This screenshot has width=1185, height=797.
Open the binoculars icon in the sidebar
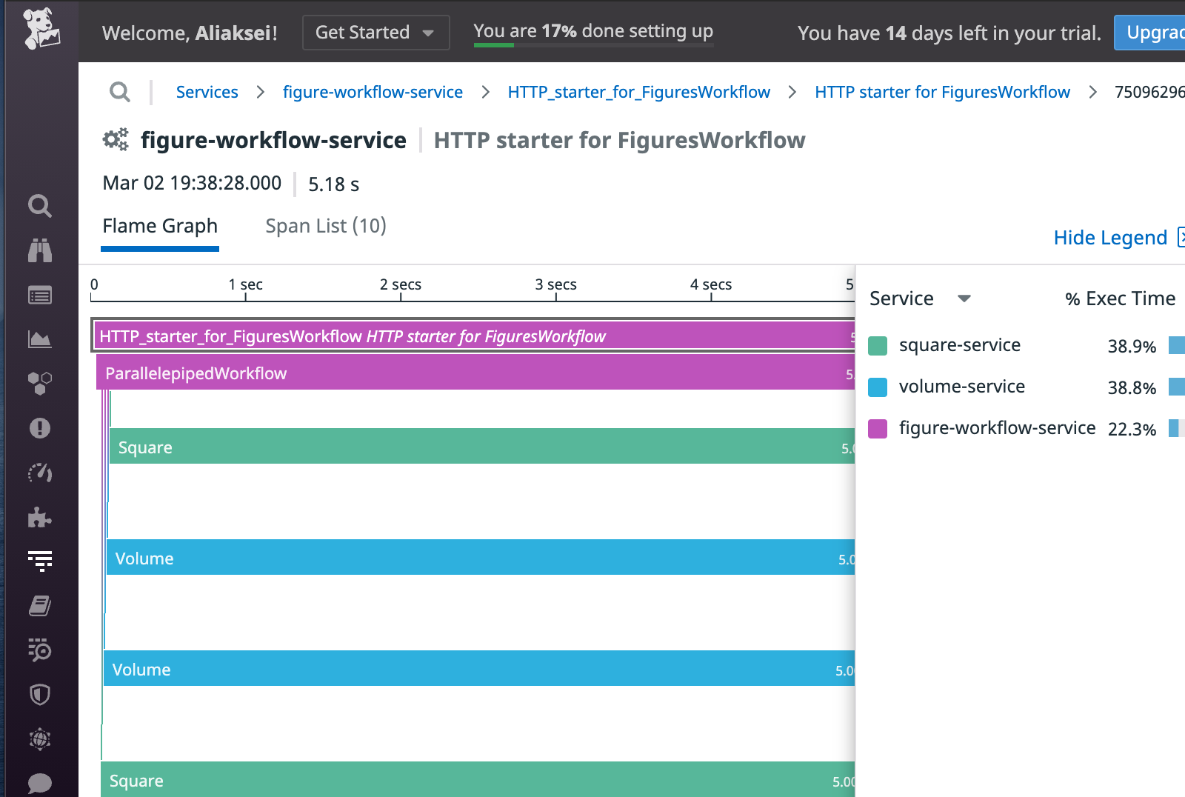pos(40,250)
